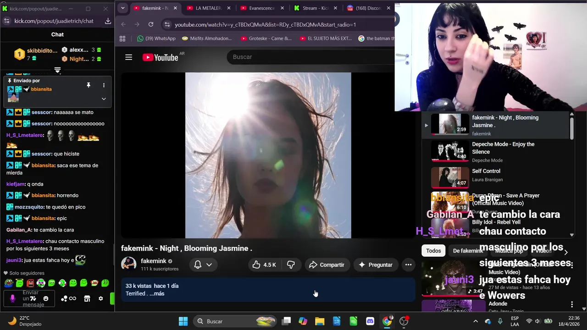Click the microphone icon in chat input
587x330 pixels.
[x=12, y=299]
